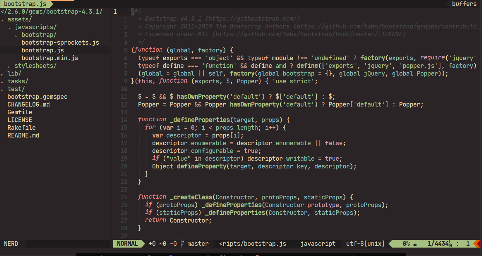Select the test/ folder name
The width and height of the screenshot is (482, 256).
[16, 89]
